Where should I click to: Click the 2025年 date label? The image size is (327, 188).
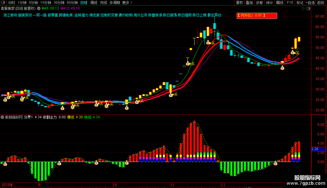[7, 185]
